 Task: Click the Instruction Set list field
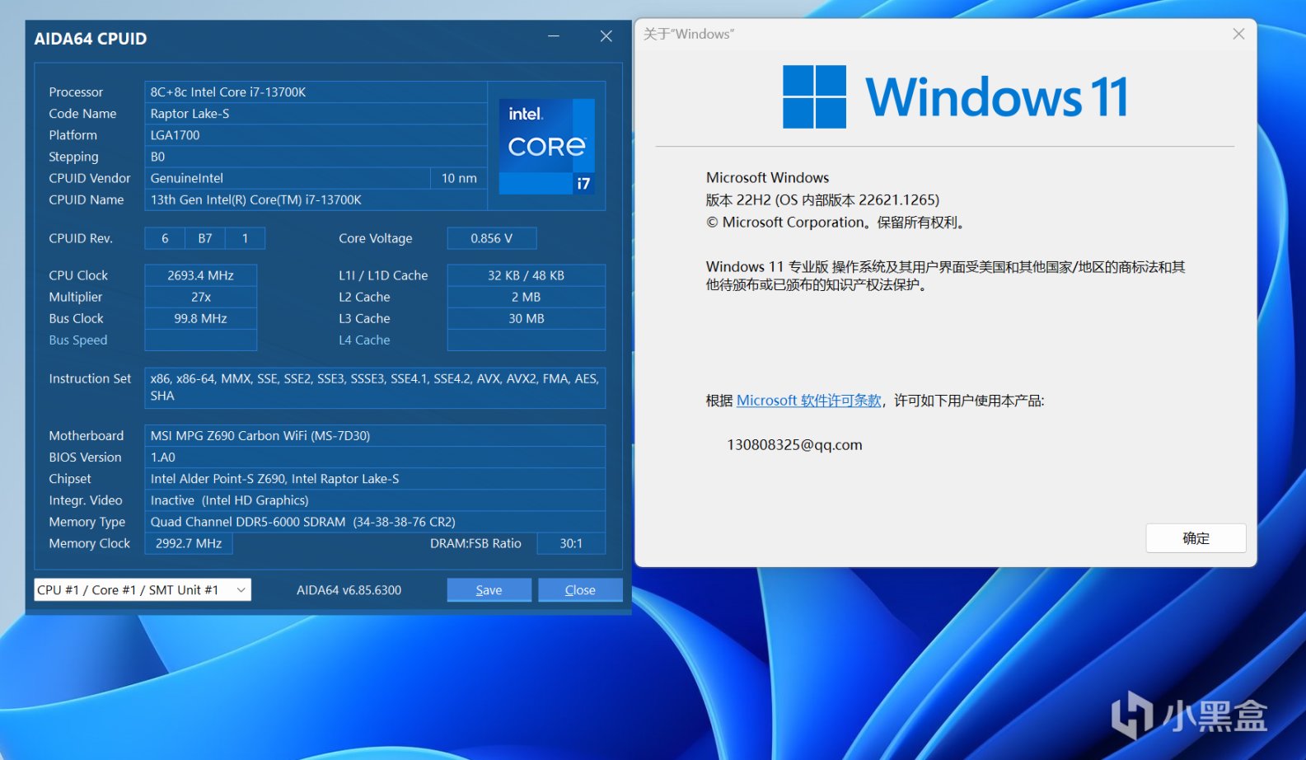375,387
